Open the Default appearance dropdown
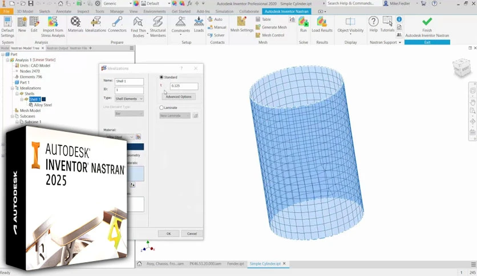 (x=156, y=3)
